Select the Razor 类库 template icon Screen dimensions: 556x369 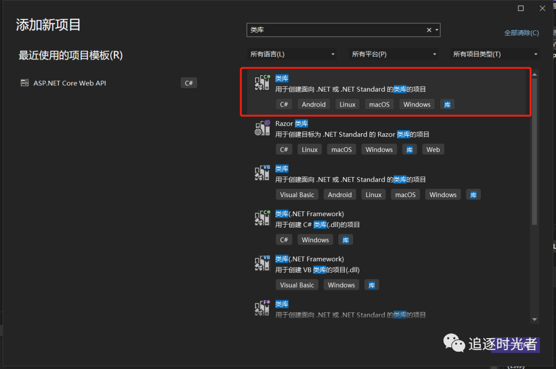[263, 128]
